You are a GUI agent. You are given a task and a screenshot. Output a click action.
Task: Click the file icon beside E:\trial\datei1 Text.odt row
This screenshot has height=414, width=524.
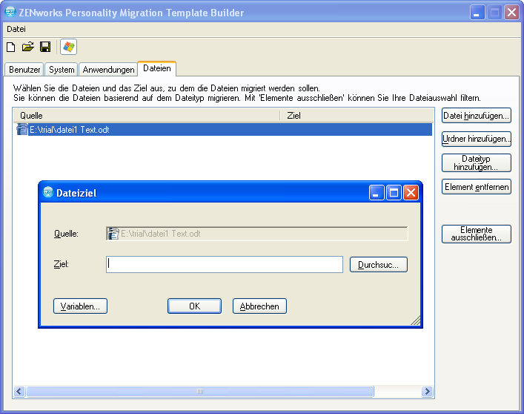click(22, 129)
